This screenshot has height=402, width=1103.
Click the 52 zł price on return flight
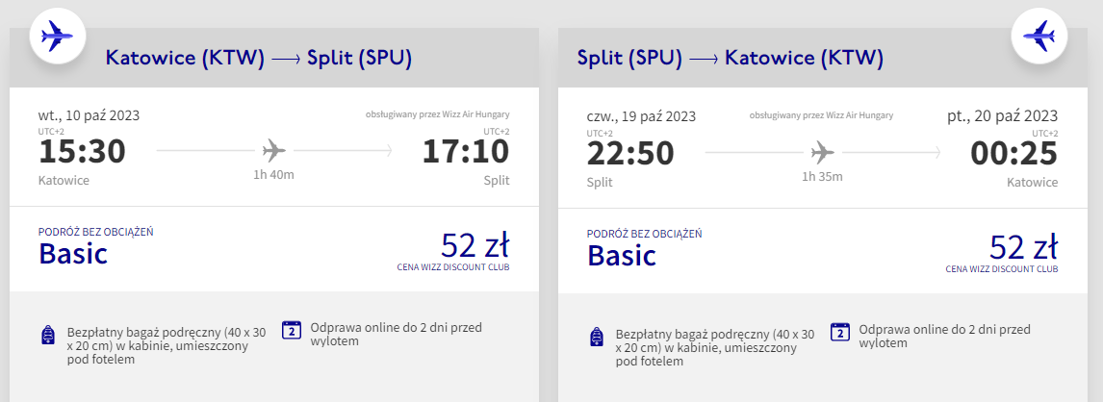[x=1023, y=246]
